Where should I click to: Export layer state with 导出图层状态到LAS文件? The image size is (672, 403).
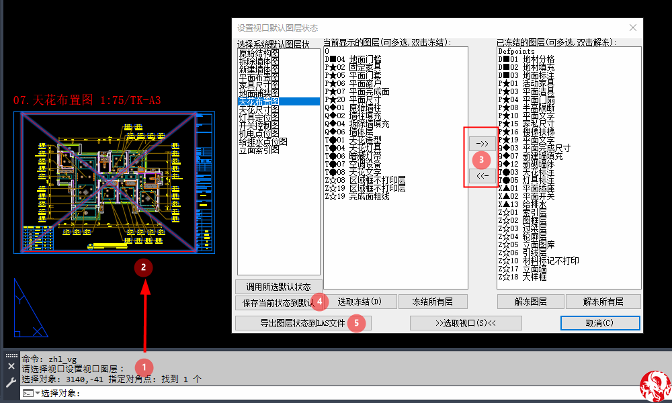[303, 323]
